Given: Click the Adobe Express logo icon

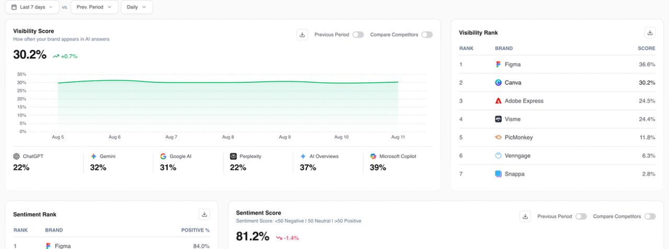Looking at the screenshot, I should 498,101.
